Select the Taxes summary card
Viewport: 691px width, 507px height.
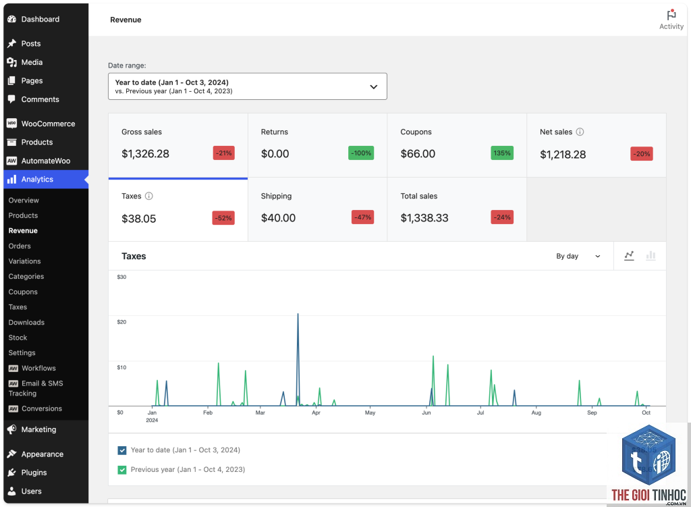[178, 209]
